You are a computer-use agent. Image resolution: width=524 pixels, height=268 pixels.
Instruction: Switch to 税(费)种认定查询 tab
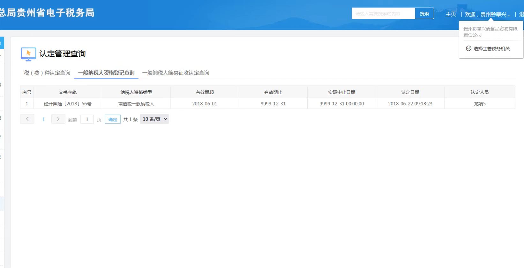click(x=47, y=73)
